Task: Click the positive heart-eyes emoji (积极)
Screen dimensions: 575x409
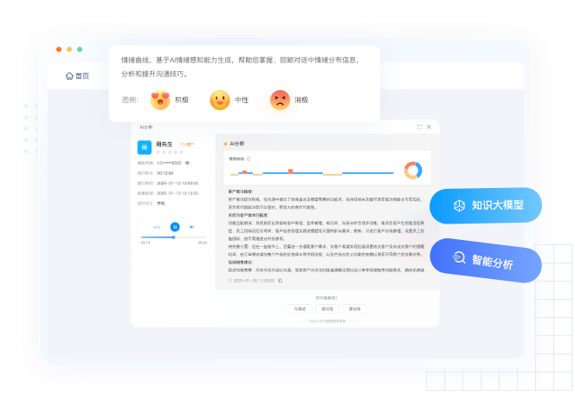Action: point(160,100)
